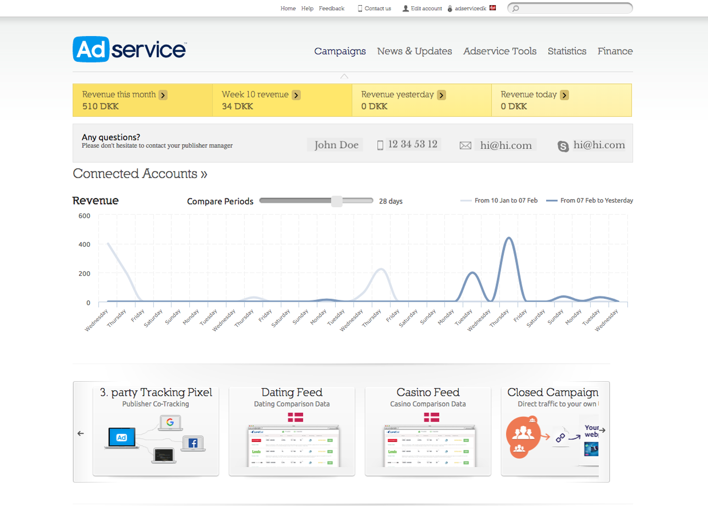
Task: Click the chain link icon in Closed Campaign
Action: (560, 438)
